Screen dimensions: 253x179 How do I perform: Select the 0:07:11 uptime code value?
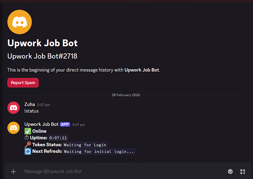coord(58,138)
